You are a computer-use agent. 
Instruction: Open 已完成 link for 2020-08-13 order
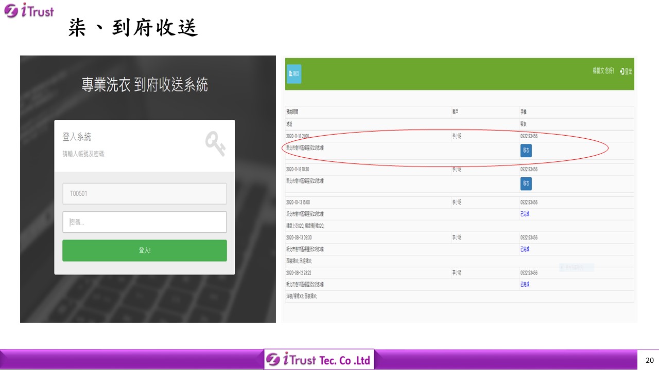pyautogui.click(x=525, y=249)
